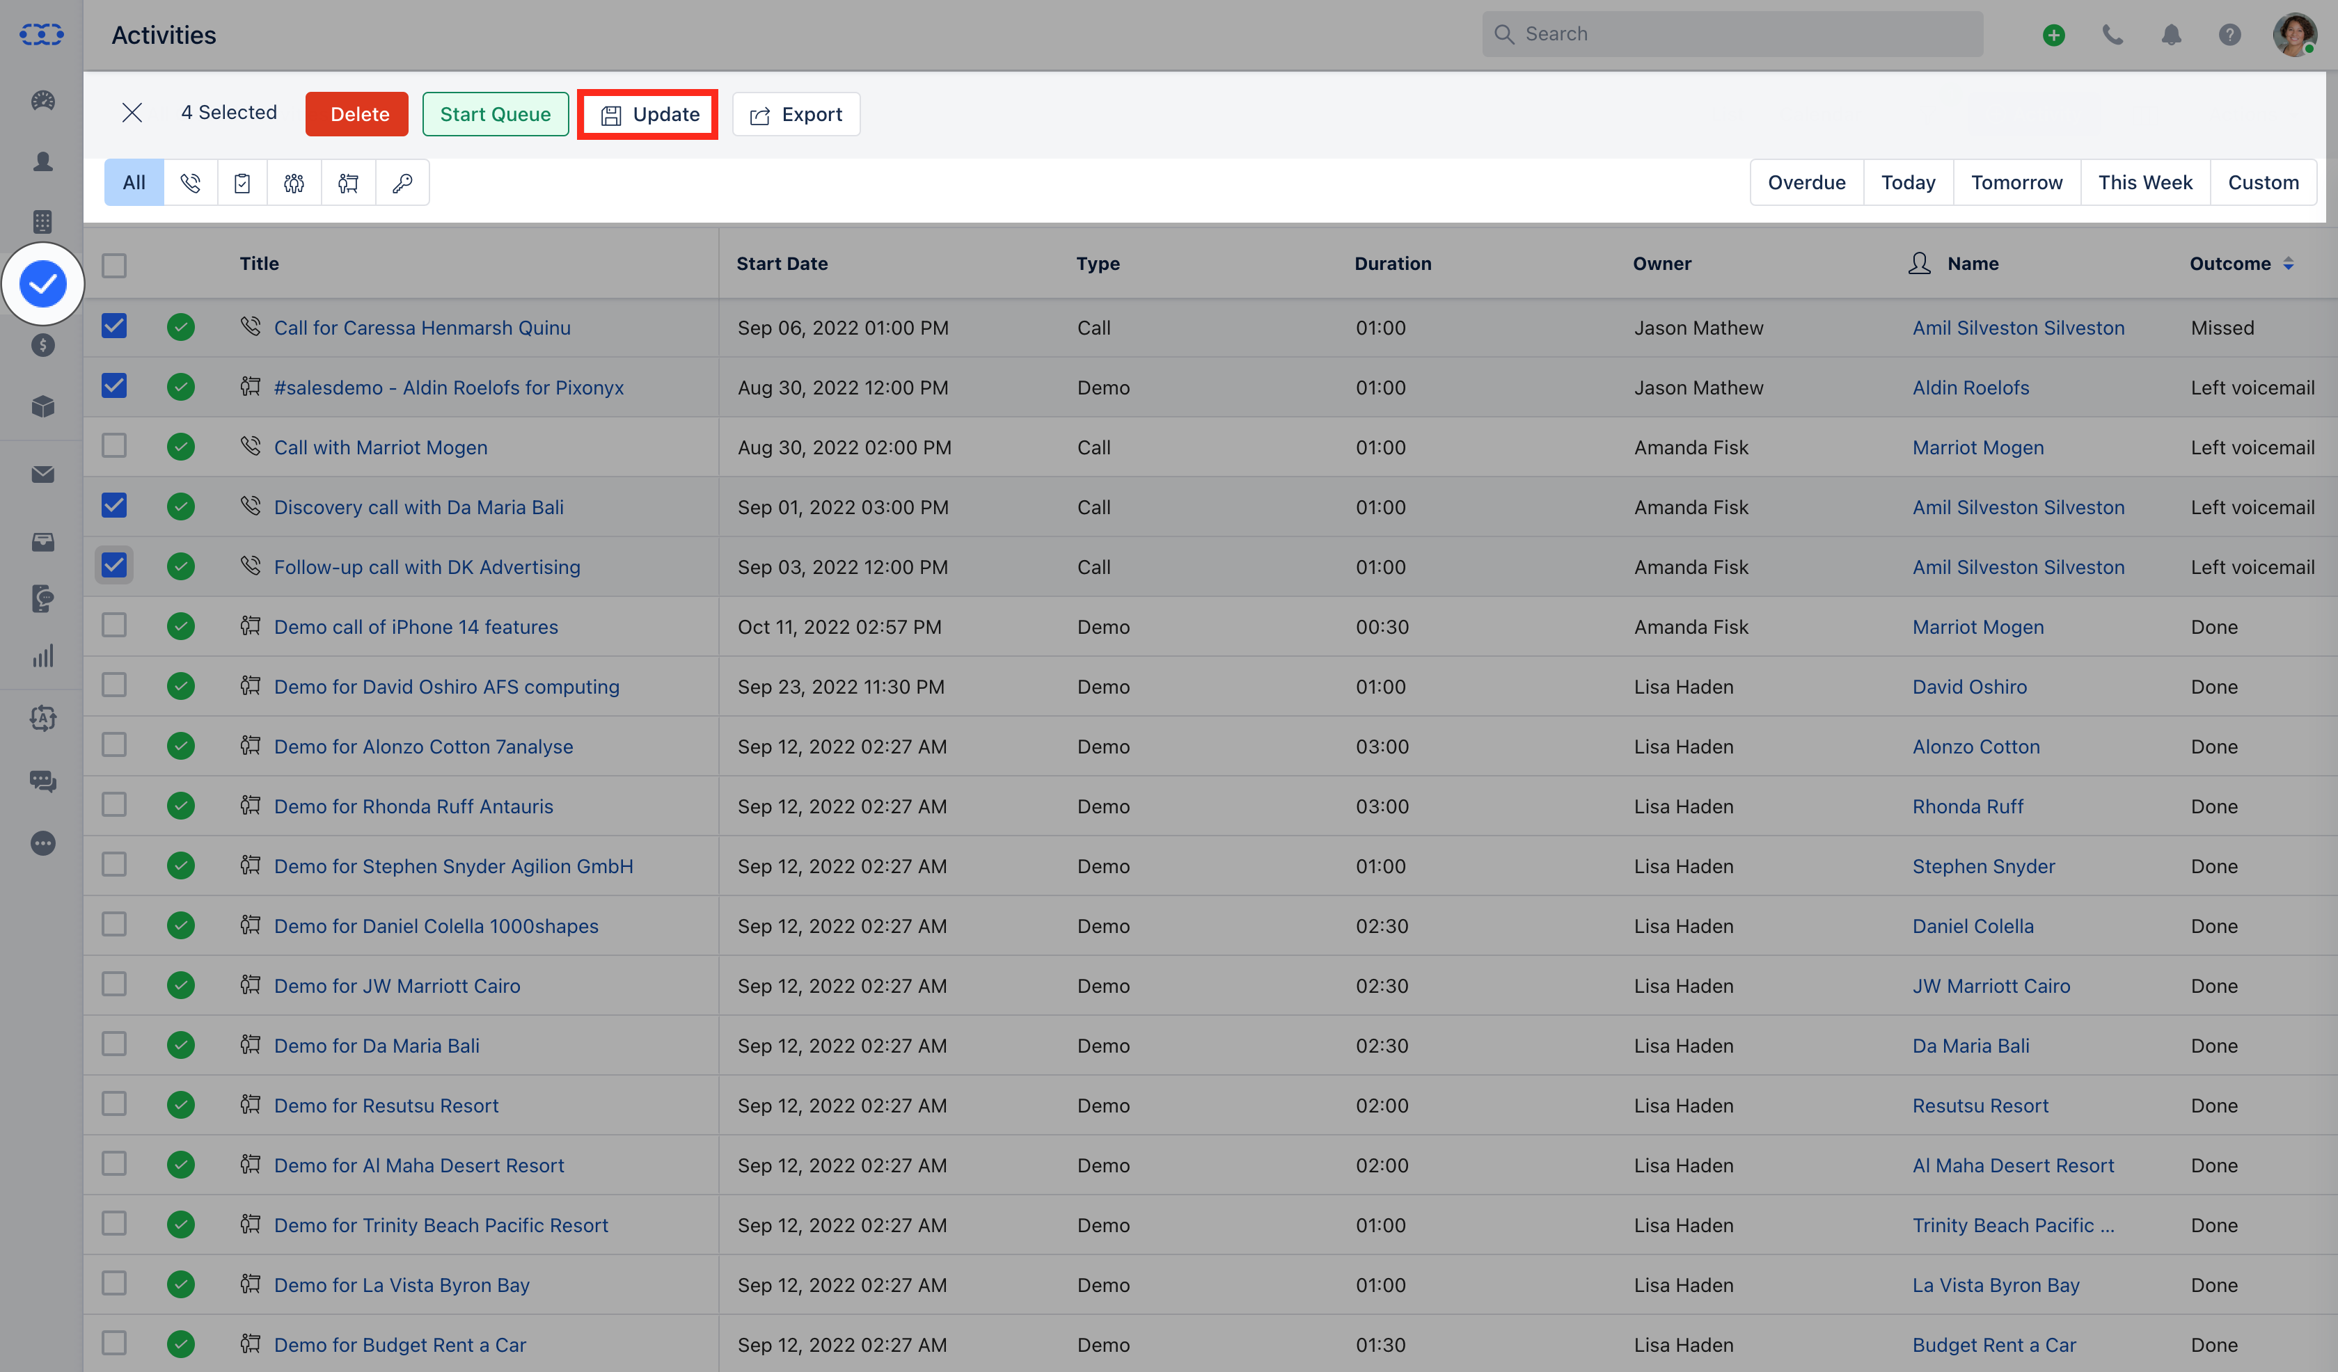Select the All activity types tab
Screen dimensions: 2338x1372
134,183
